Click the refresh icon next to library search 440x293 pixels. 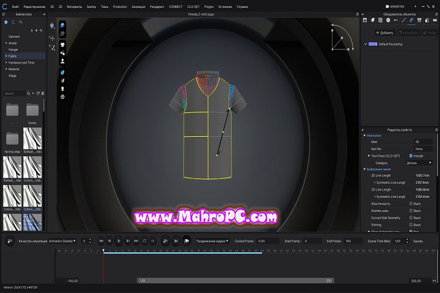(x=38, y=93)
